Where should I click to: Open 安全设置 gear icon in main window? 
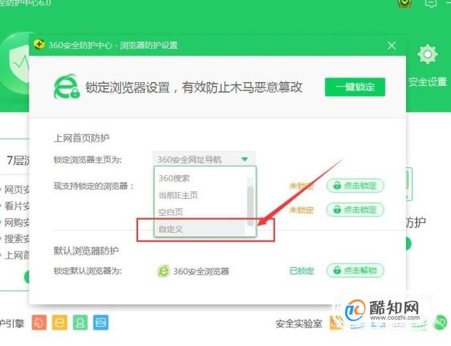427,54
